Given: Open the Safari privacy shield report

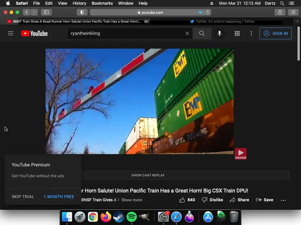Looking at the screenshot, I should click(x=82, y=12).
